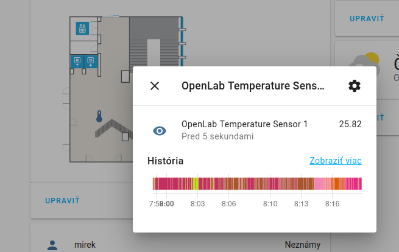Click UPRAVIŤ button below floor plan

tap(62, 201)
